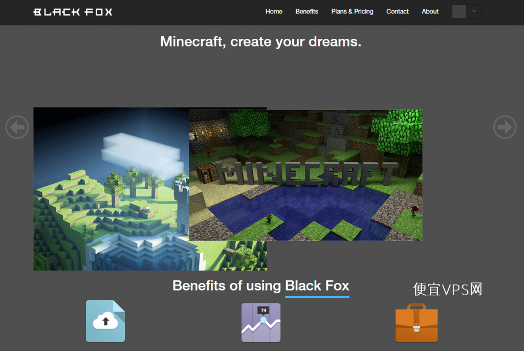
Task: Open Plans & Pricing page
Action: point(352,11)
